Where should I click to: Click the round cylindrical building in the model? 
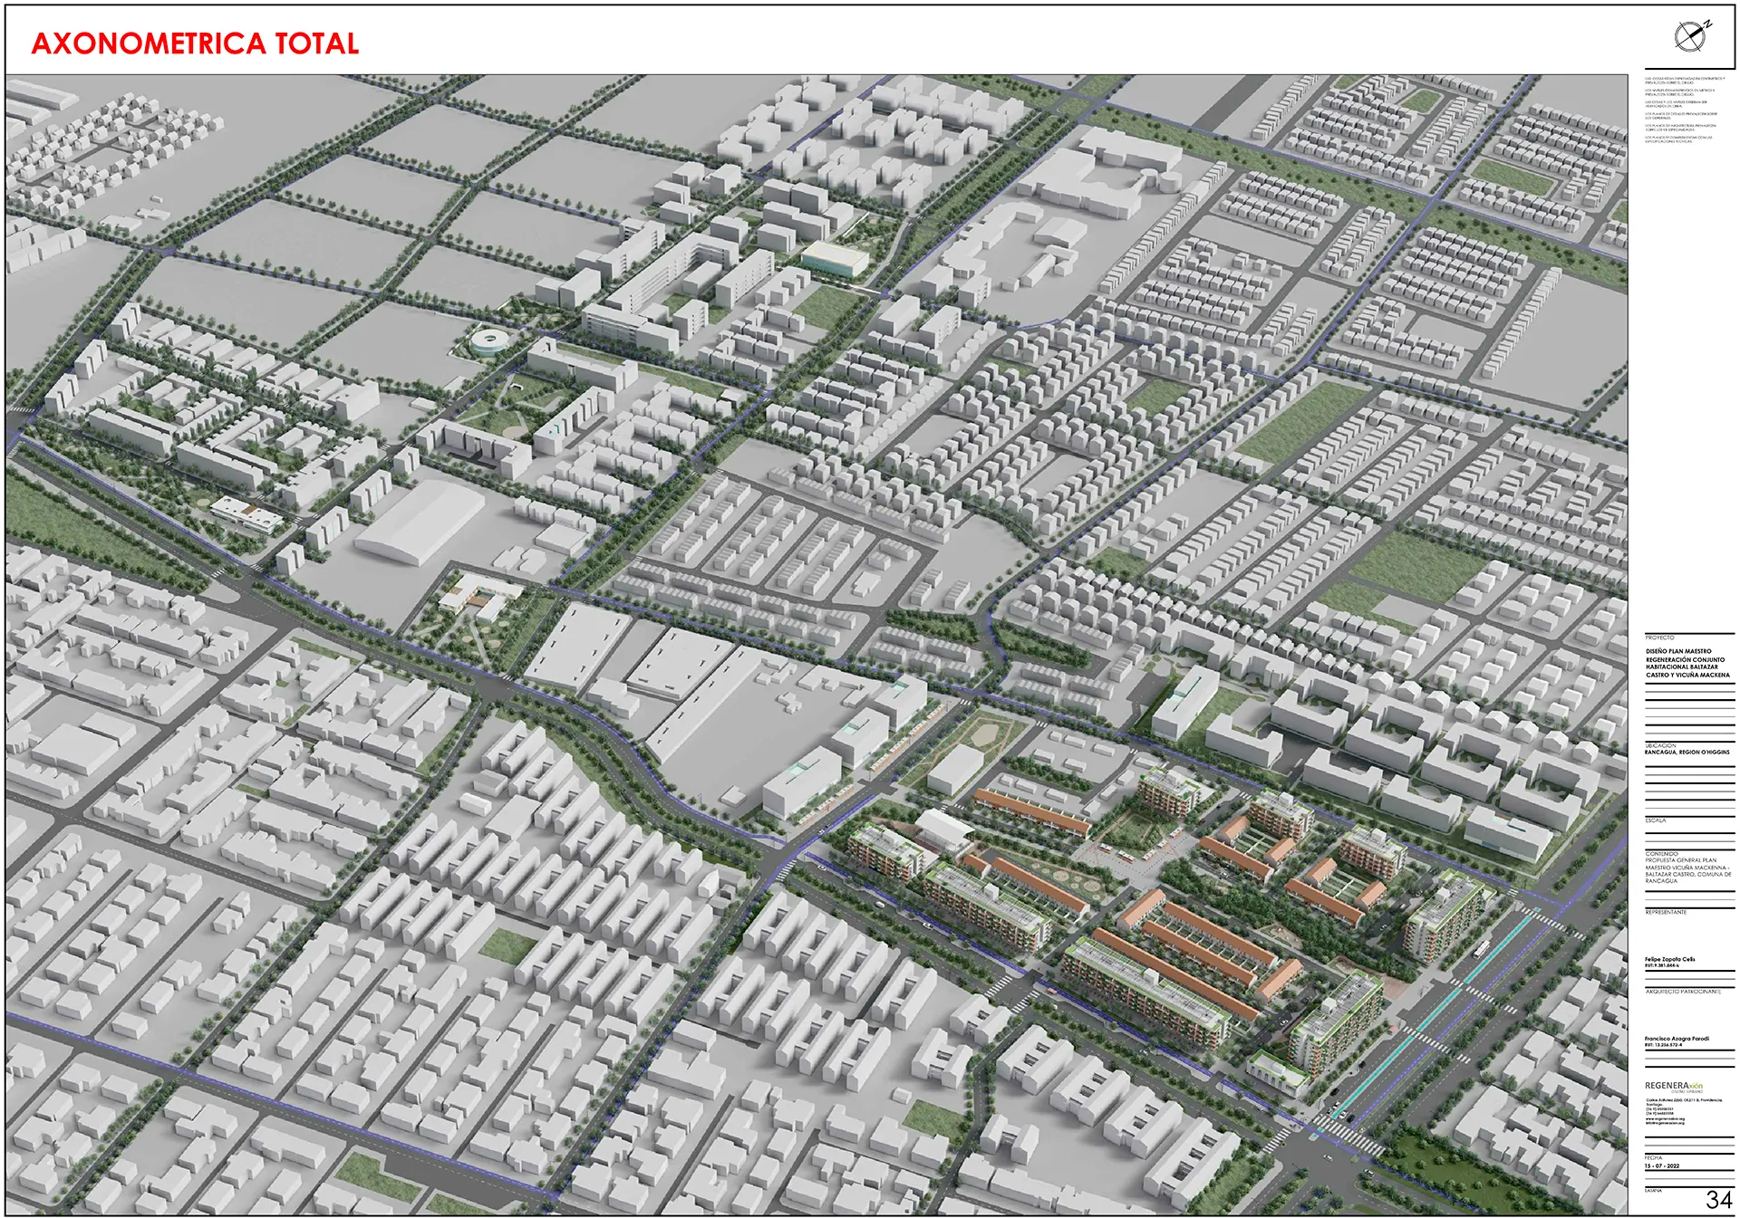491,341
